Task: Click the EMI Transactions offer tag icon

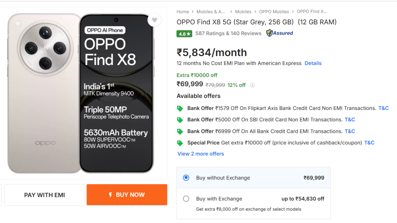Action: pos(180,131)
